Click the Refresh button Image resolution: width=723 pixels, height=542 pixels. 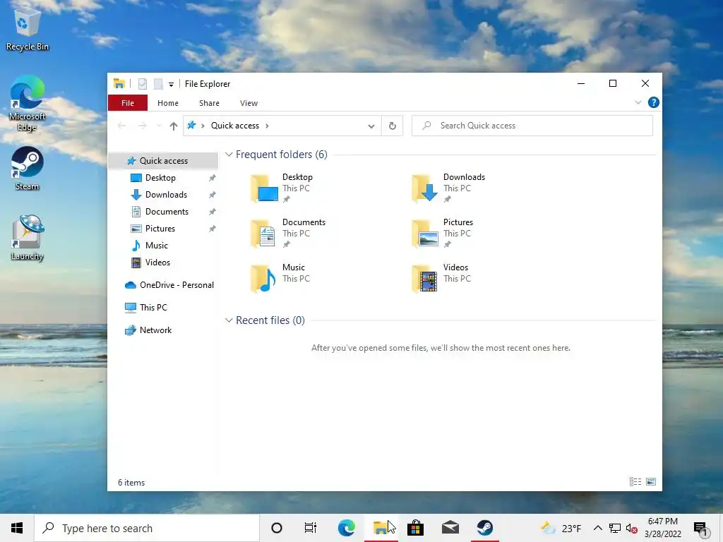[x=393, y=126]
